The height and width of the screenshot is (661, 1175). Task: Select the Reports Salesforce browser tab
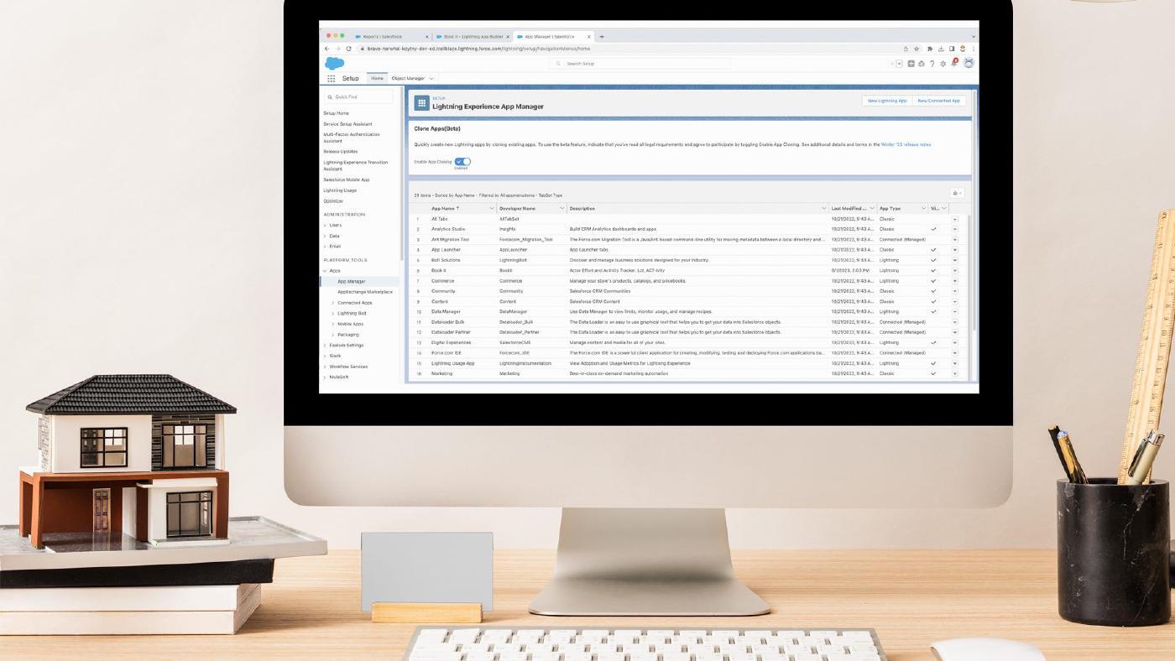pyautogui.click(x=382, y=36)
